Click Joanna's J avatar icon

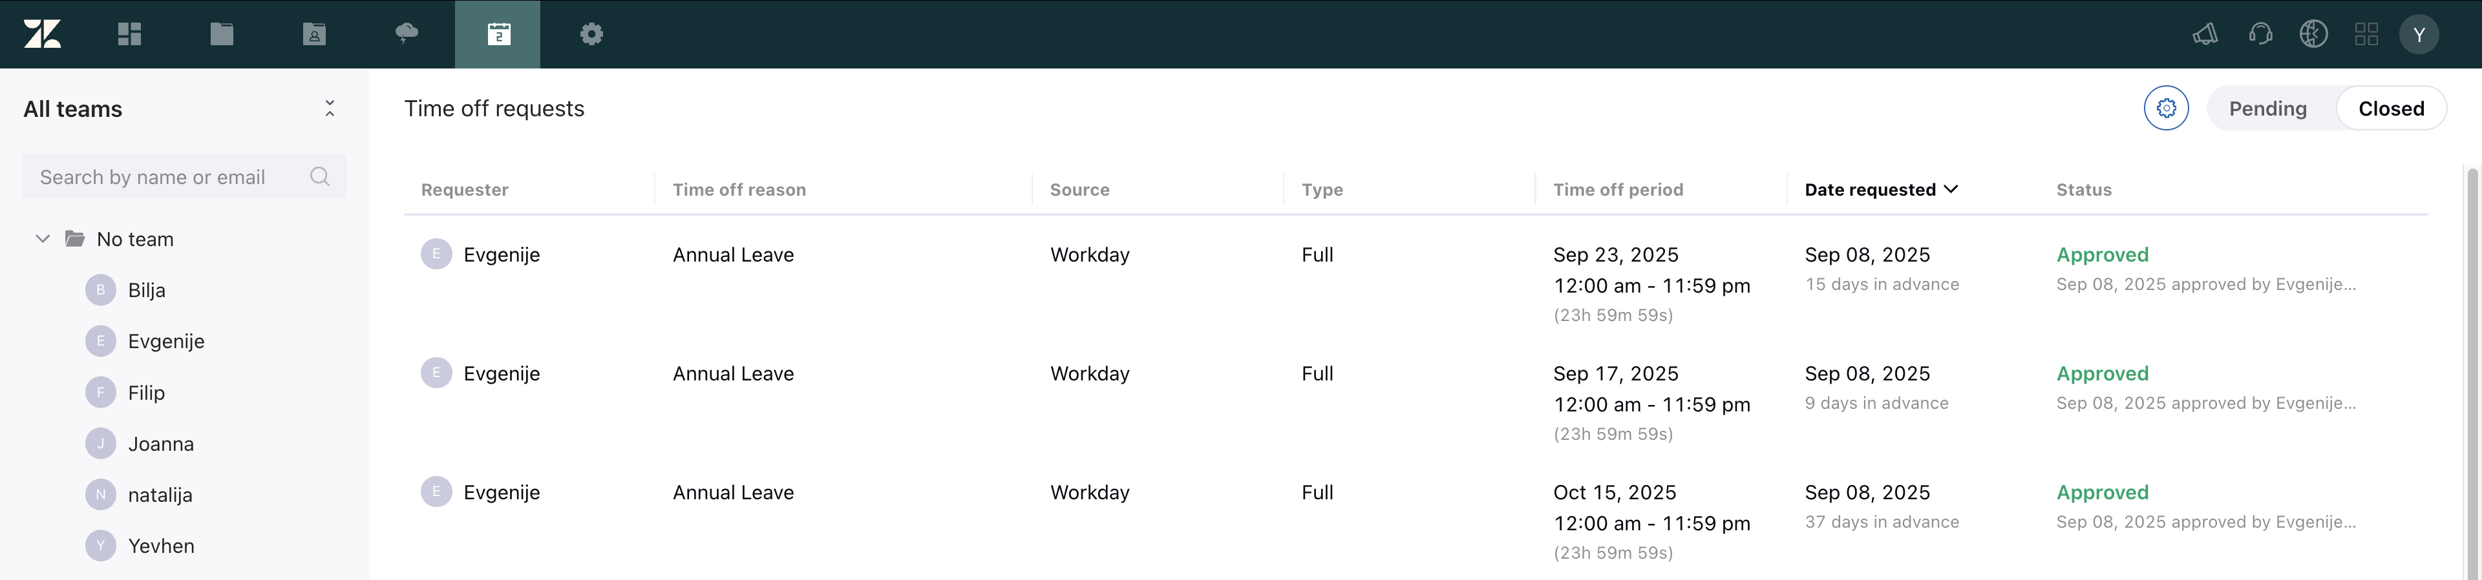(x=100, y=443)
